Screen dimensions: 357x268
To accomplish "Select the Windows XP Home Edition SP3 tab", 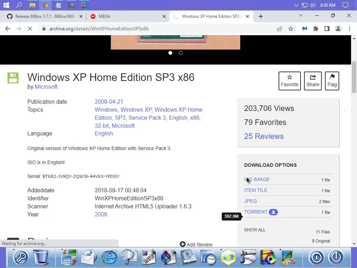I will [211, 16].
